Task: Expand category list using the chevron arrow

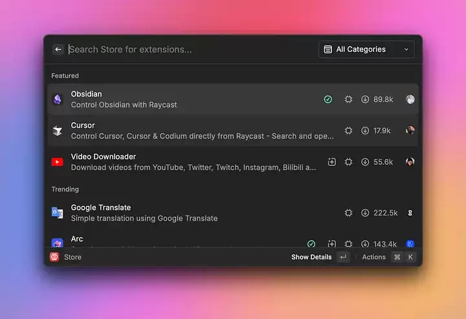Action: click(406, 49)
